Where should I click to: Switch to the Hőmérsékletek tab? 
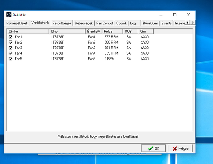point(17,23)
